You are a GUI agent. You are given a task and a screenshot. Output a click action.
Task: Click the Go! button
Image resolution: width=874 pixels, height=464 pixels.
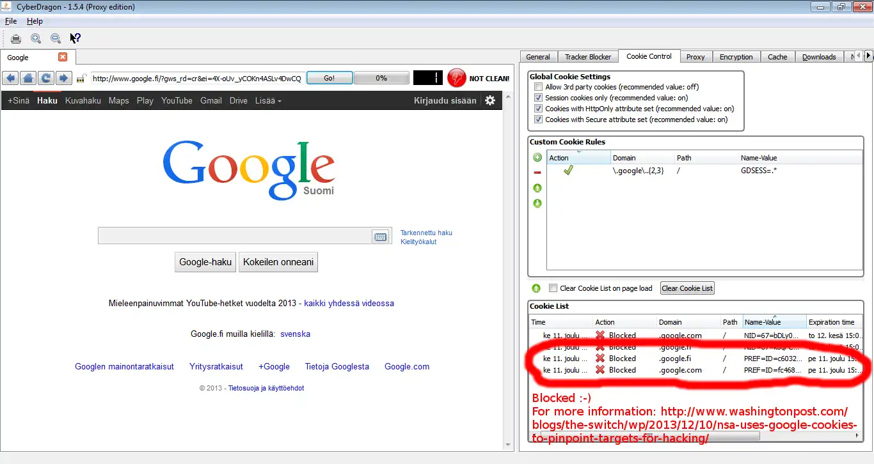[x=330, y=78]
